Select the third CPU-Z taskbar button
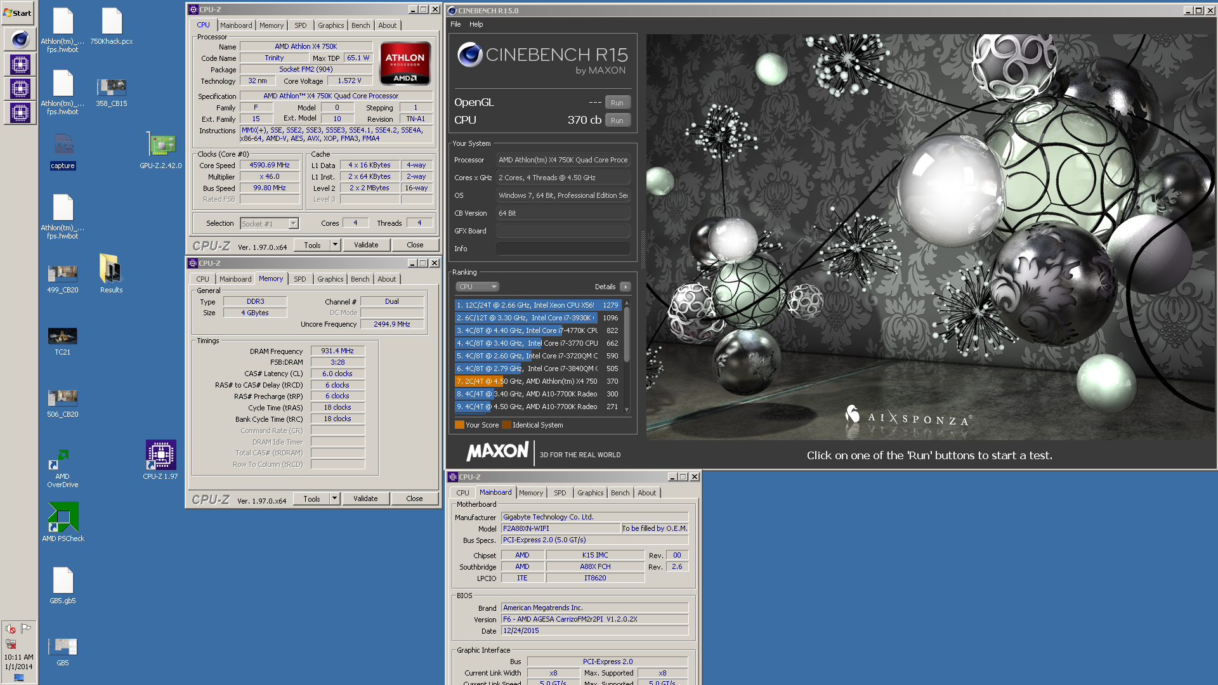The height and width of the screenshot is (685, 1218). click(20, 114)
